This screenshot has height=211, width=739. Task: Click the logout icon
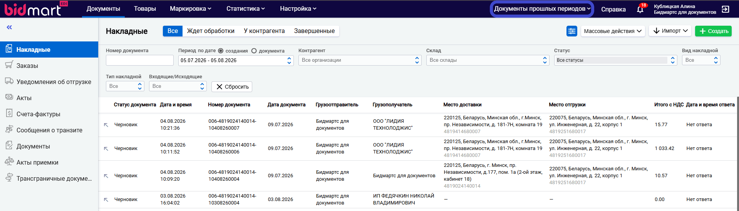tap(726, 9)
